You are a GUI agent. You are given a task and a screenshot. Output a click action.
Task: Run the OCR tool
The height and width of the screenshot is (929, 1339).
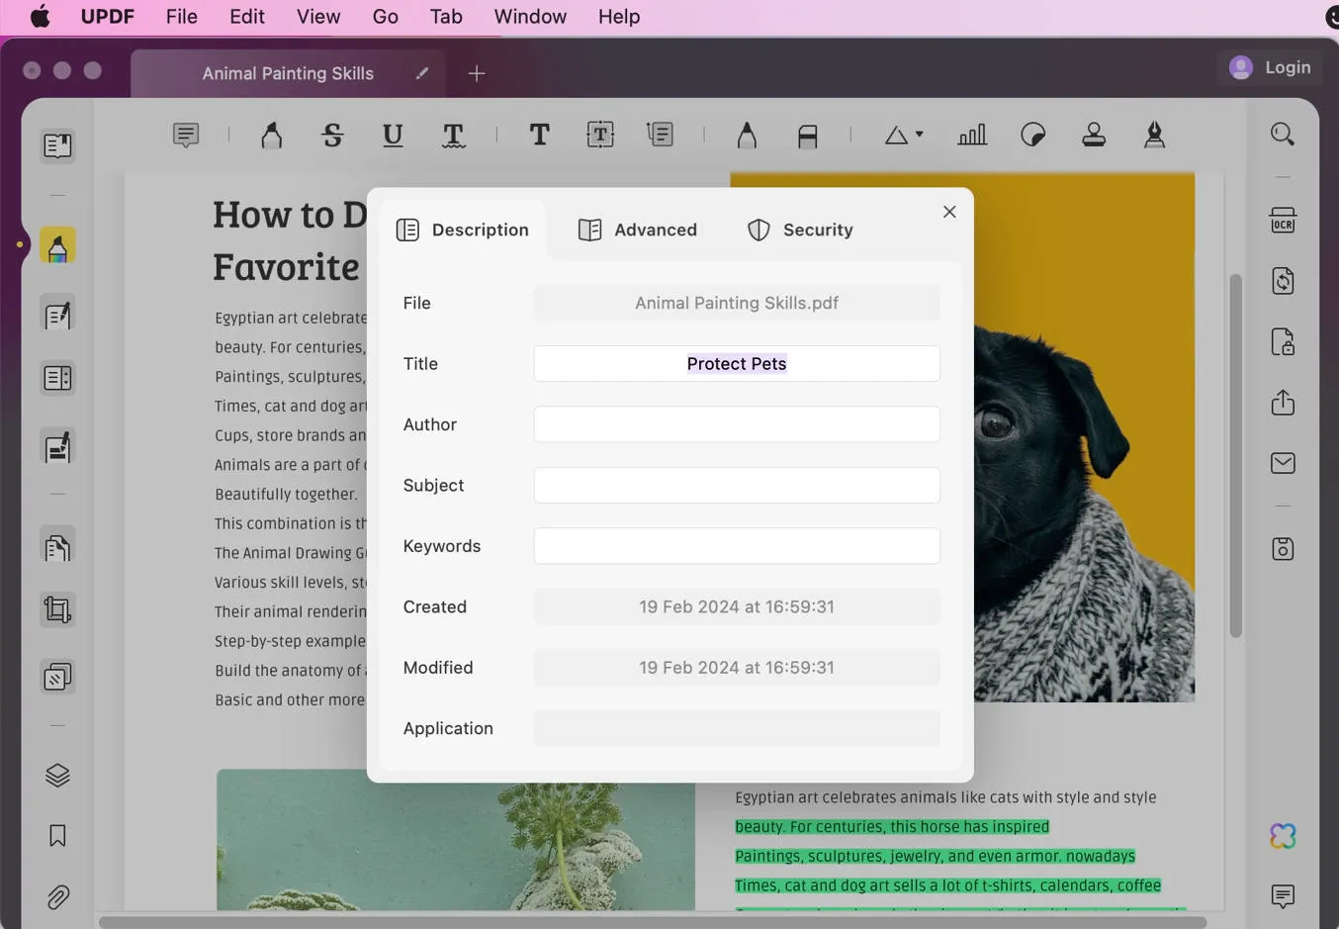click(x=1283, y=220)
